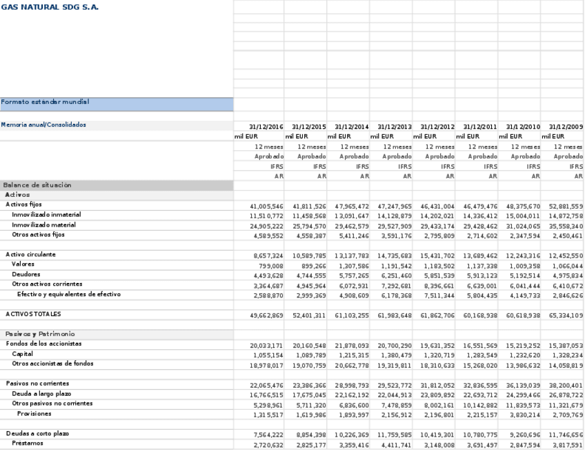This screenshot has height=451, width=585.
Task: Select the Balance de situación section label
Action: pos(38,185)
